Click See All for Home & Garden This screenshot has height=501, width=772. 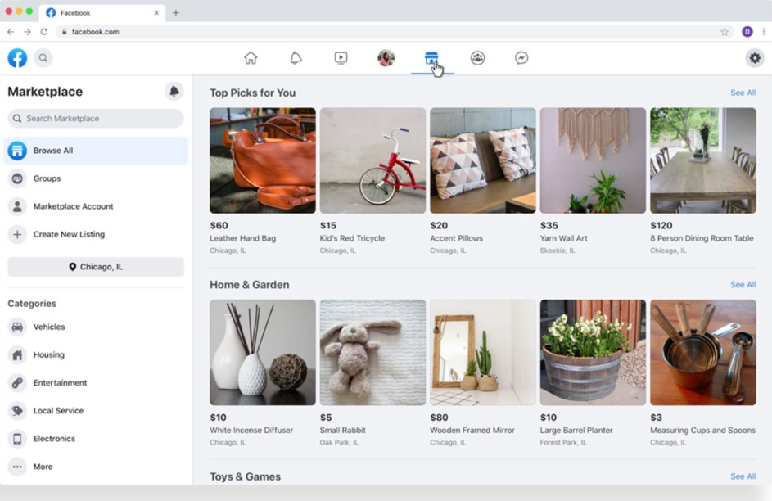pos(743,284)
